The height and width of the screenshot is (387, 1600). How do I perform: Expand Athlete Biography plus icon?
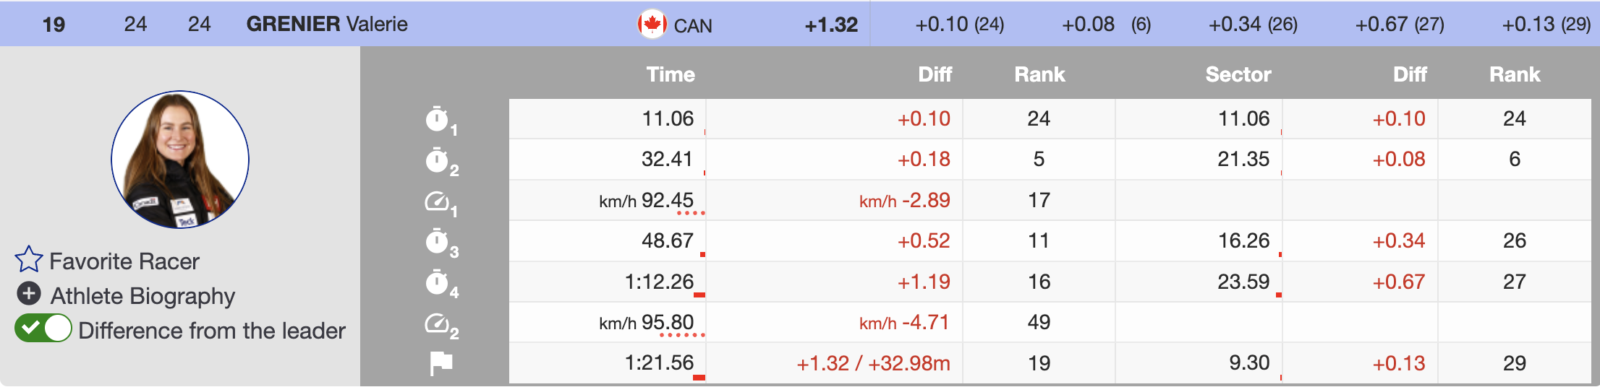29,294
